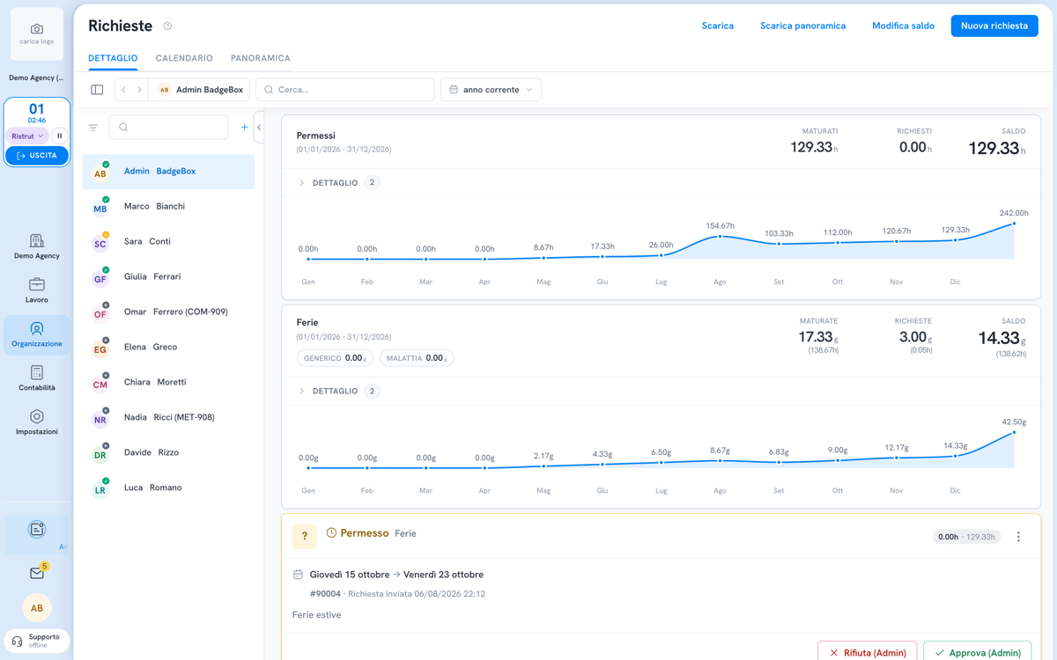Reject request with Rifiuta (Admin)
Image resolution: width=1057 pixels, height=660 pixels.
pos(868,652)
